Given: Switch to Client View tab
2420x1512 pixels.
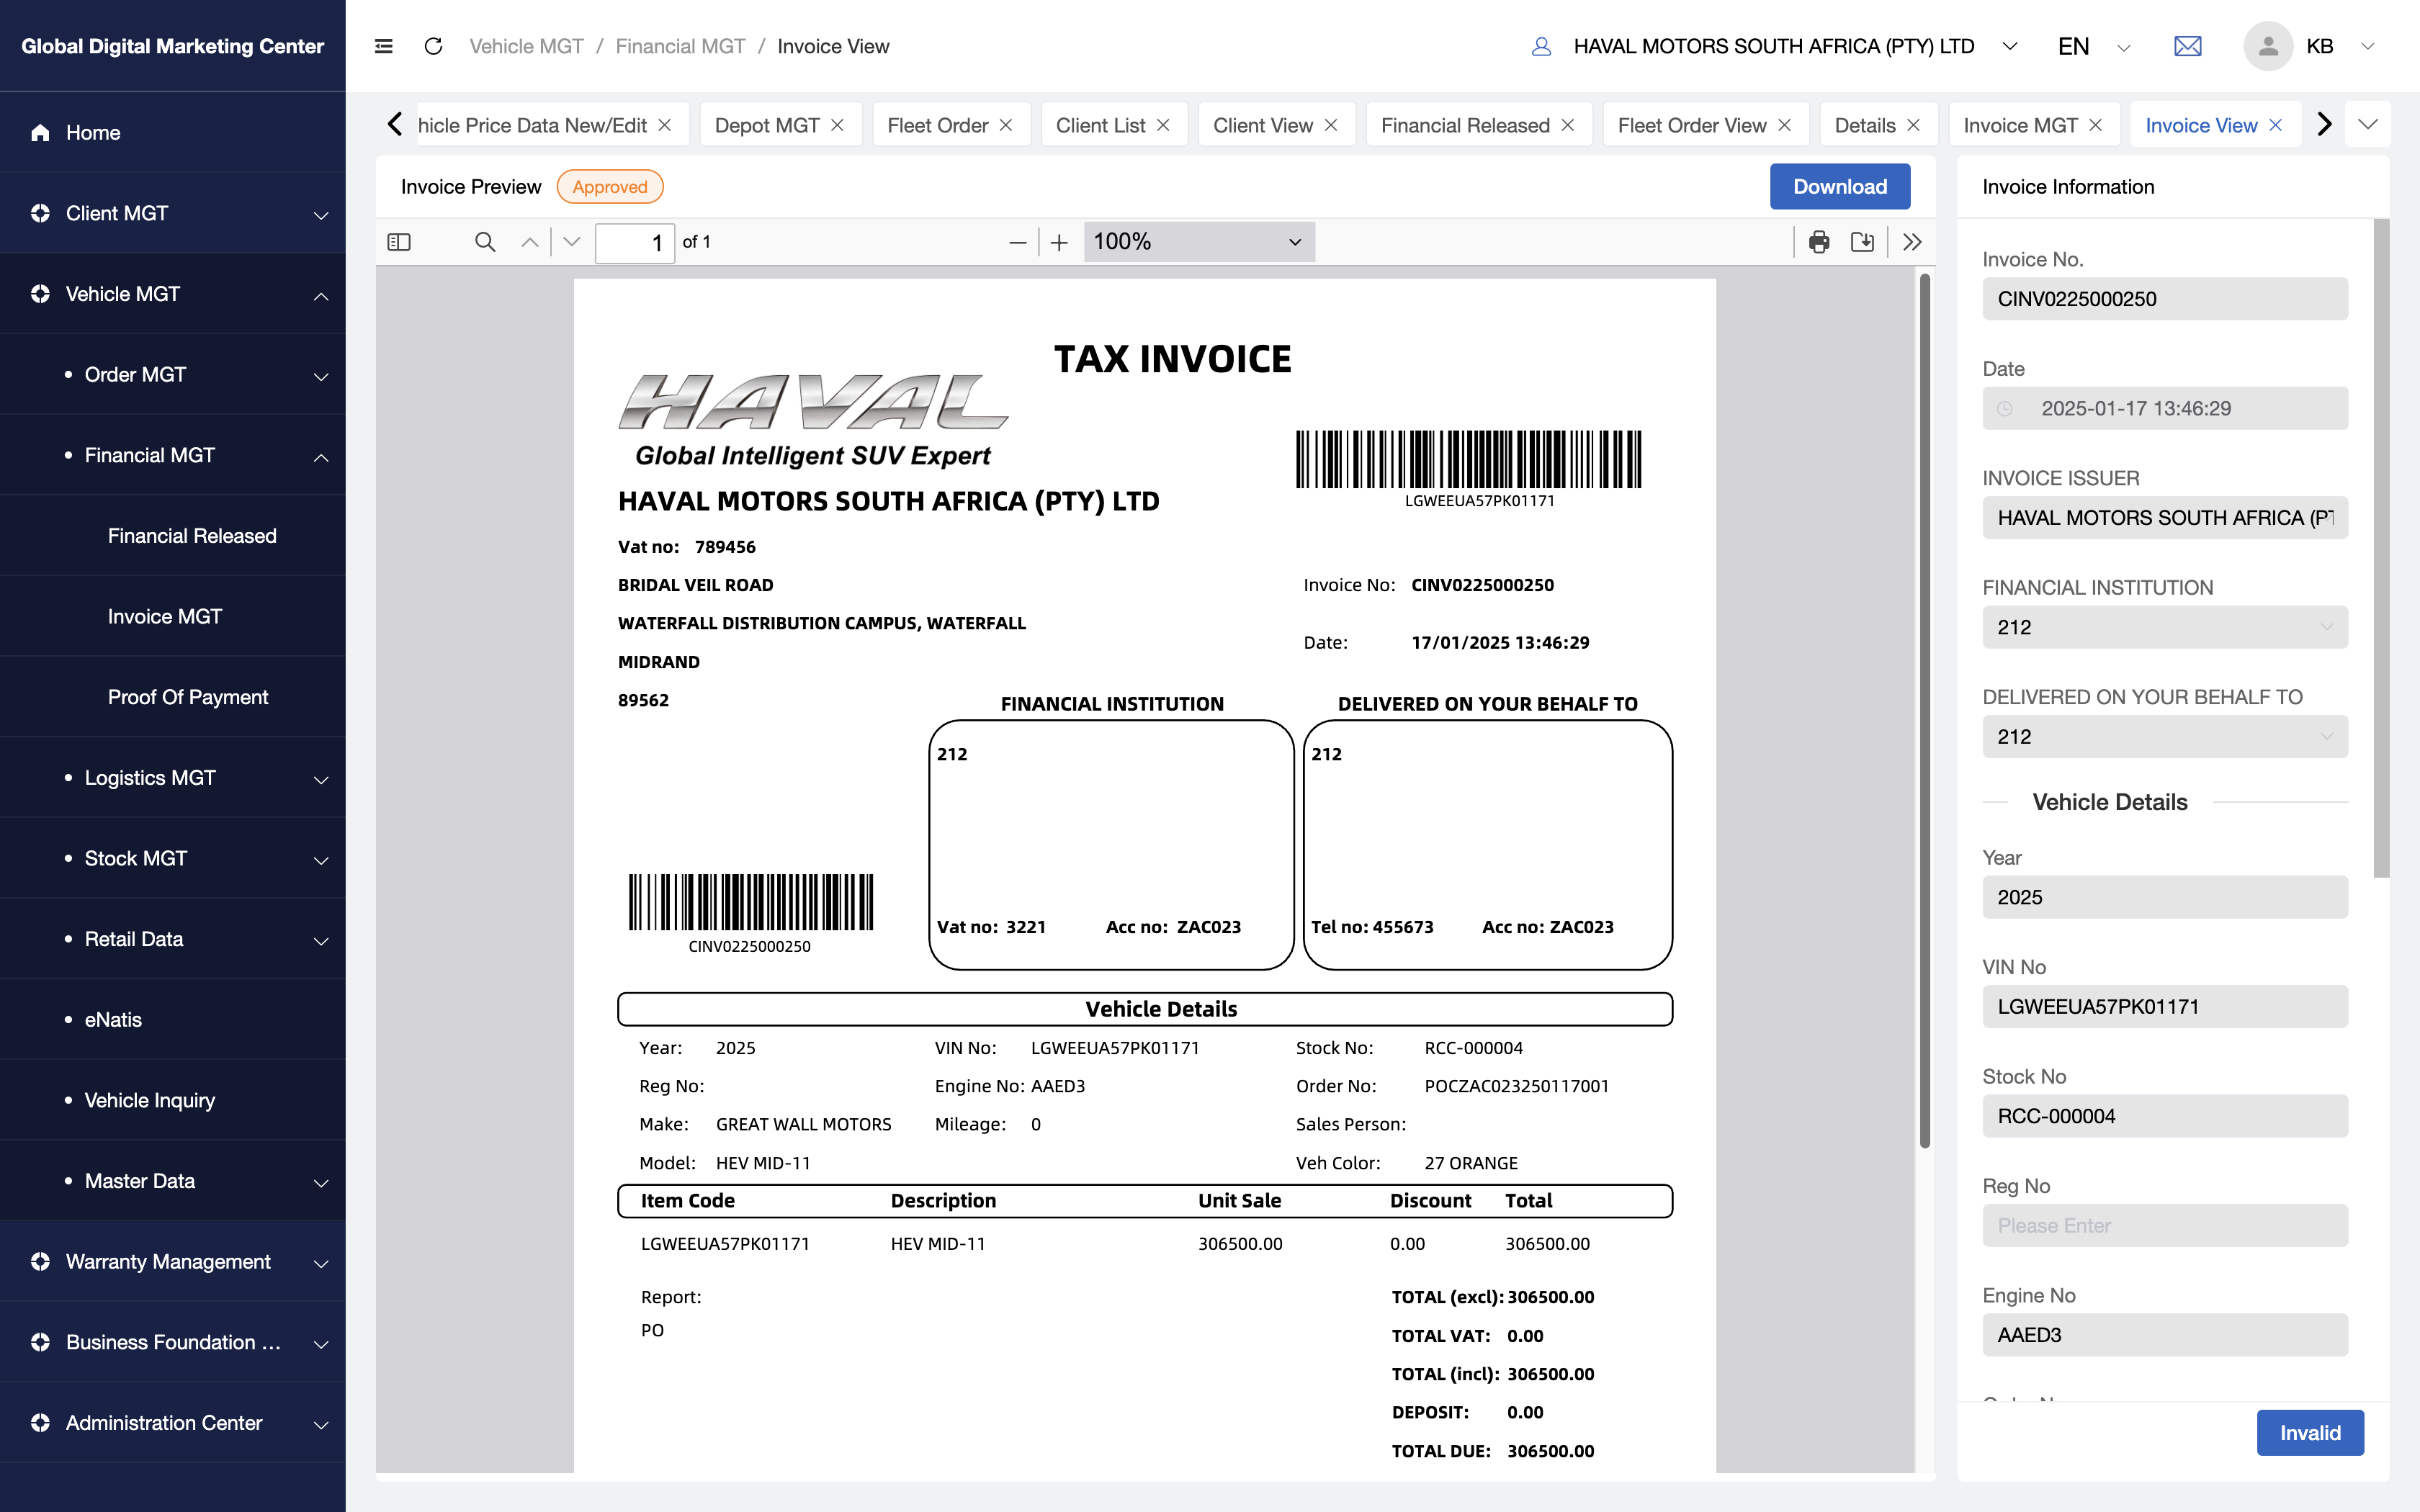Looking at the screenshot, I should tap(1263, 125).
